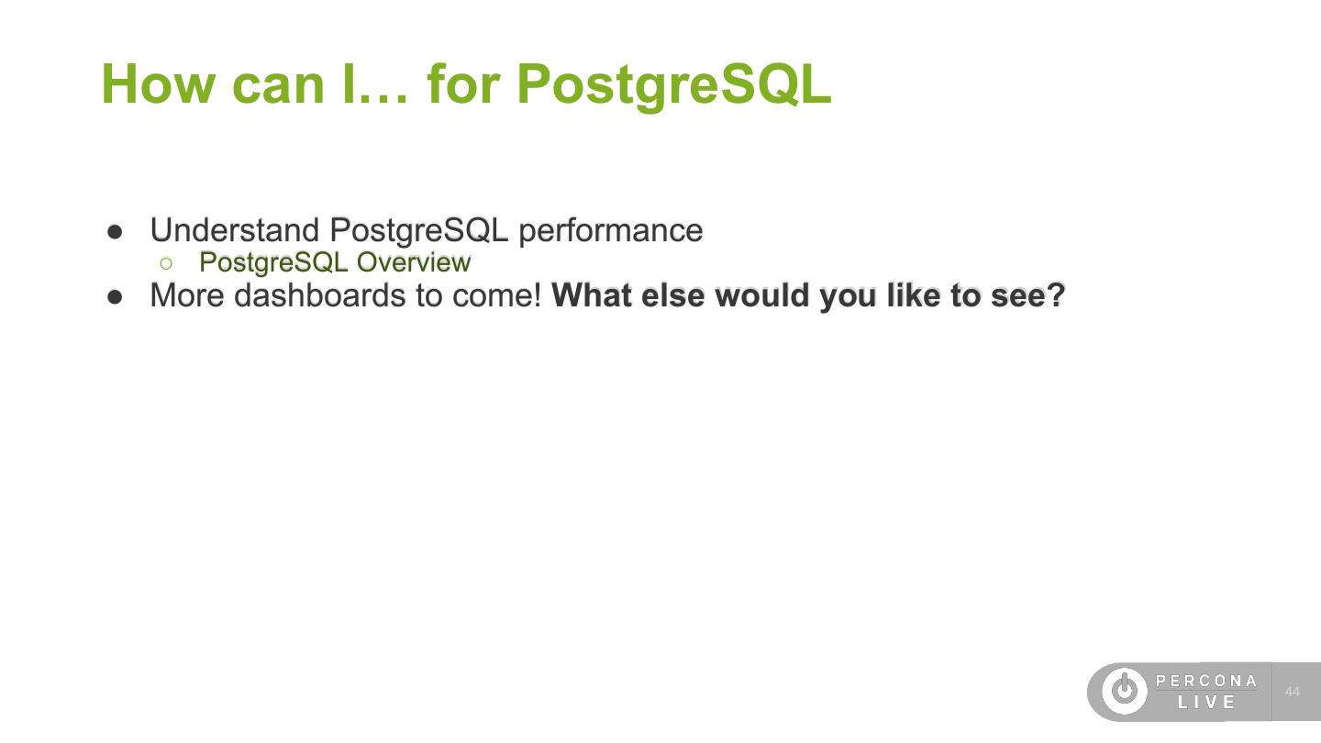Click the PERCONA text in the logo
The height and width of the screenshot is (743, 1321).
click(1206, 681)
